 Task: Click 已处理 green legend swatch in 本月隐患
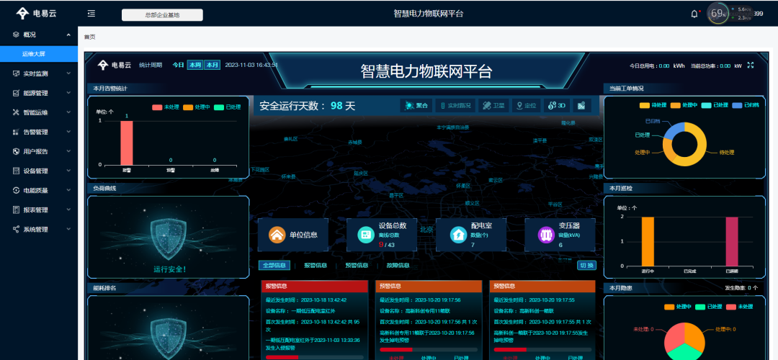coord(700,307)
